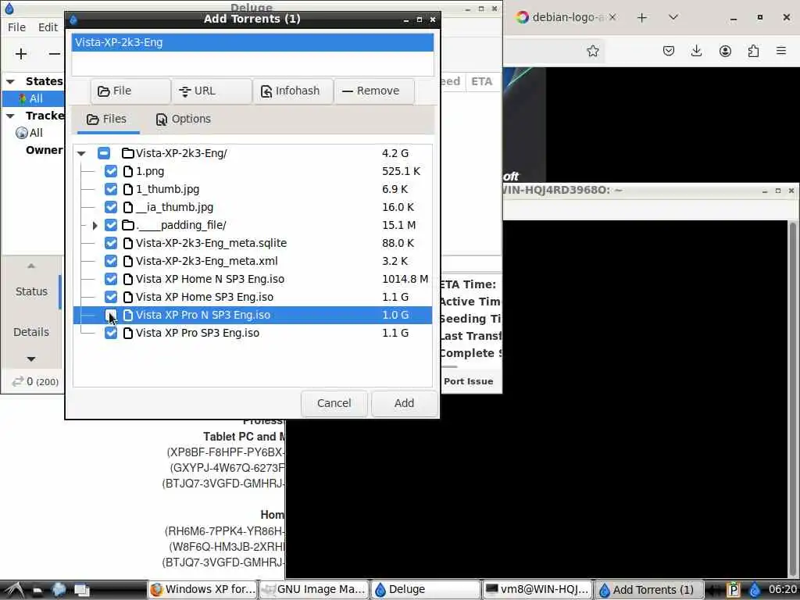Screen dimensions: 800x600
Task: Switch to the Options tab
Action: (x=183, y=120)
